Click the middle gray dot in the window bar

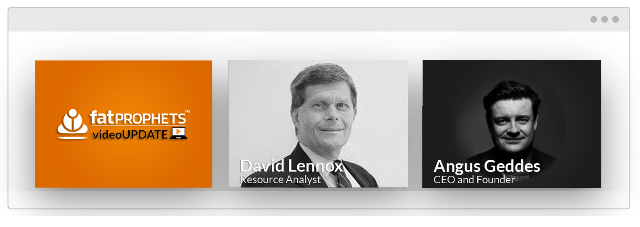point(605,19)
